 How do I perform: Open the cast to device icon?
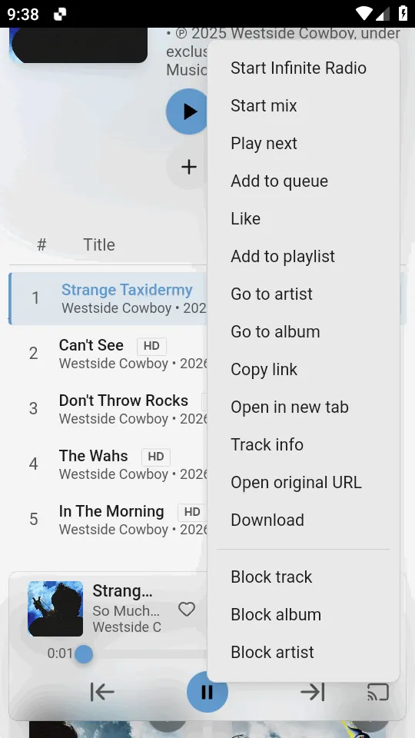(x=378, y=692)
